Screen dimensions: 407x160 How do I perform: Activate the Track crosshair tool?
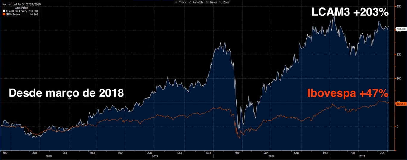(x=181, y=2)
